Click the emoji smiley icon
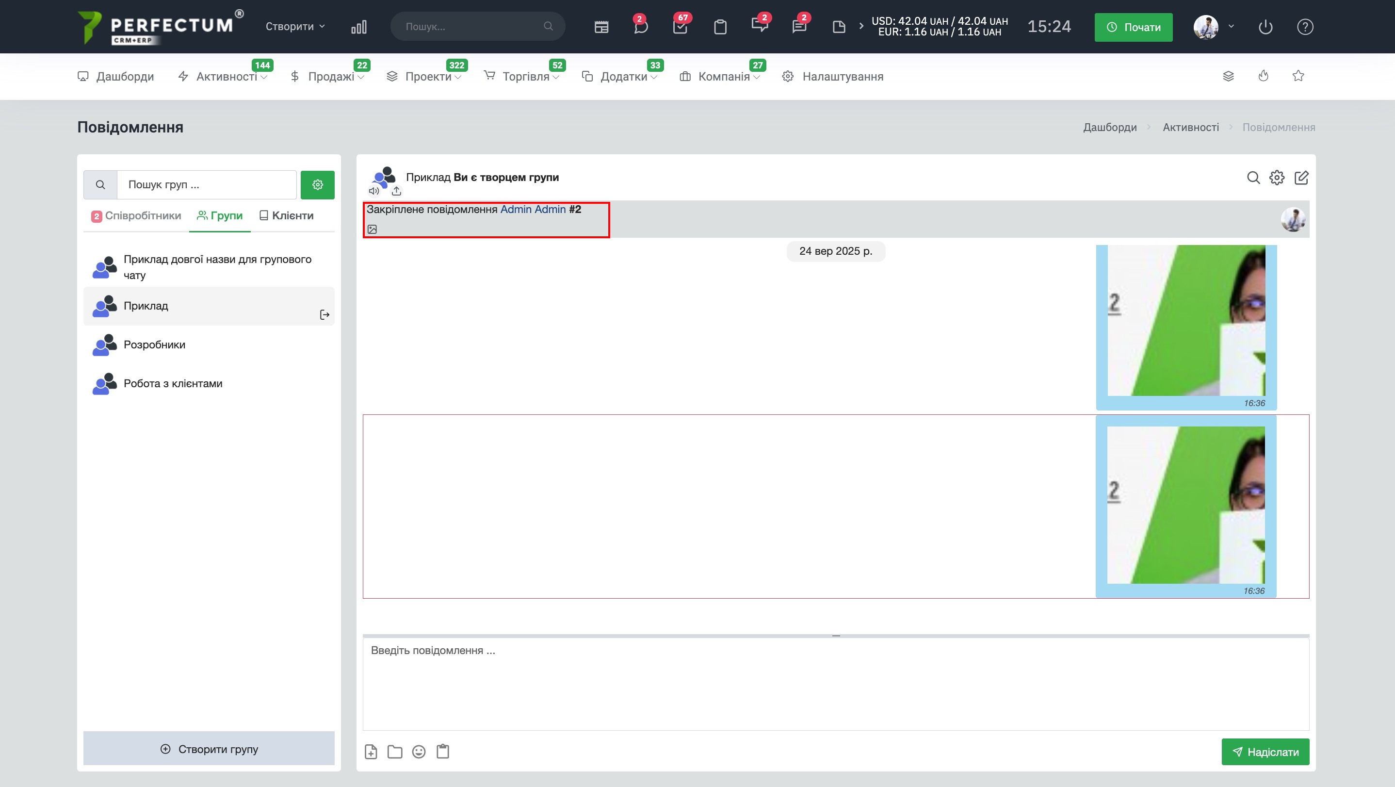Image resolution: width=1395 pixels, height=787 pixels. pyautogui.click(x=419, y=752)
